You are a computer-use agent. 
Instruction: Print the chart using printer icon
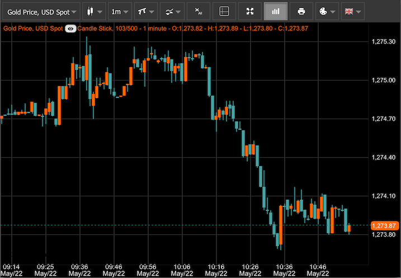[301, 11]
